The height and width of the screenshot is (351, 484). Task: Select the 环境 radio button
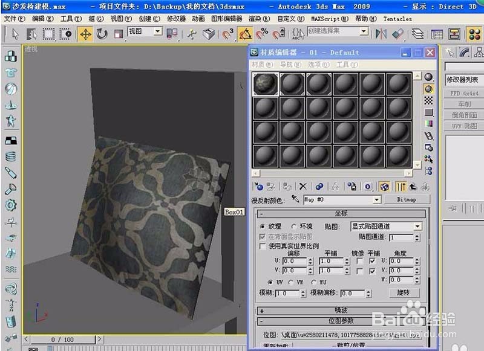tap(292, 225)
